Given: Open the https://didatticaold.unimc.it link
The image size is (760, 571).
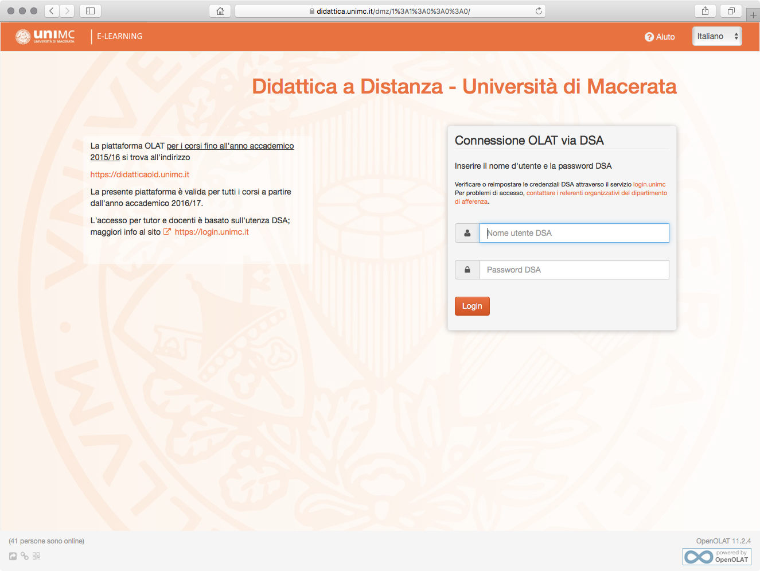Looking at the screenshot, I should coord(139,174).
